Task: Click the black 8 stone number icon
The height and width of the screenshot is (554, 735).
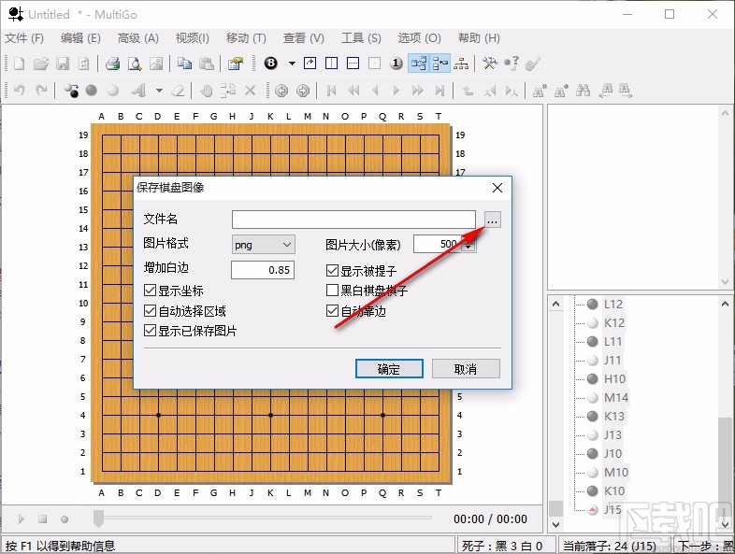Action: coord(271,63)
